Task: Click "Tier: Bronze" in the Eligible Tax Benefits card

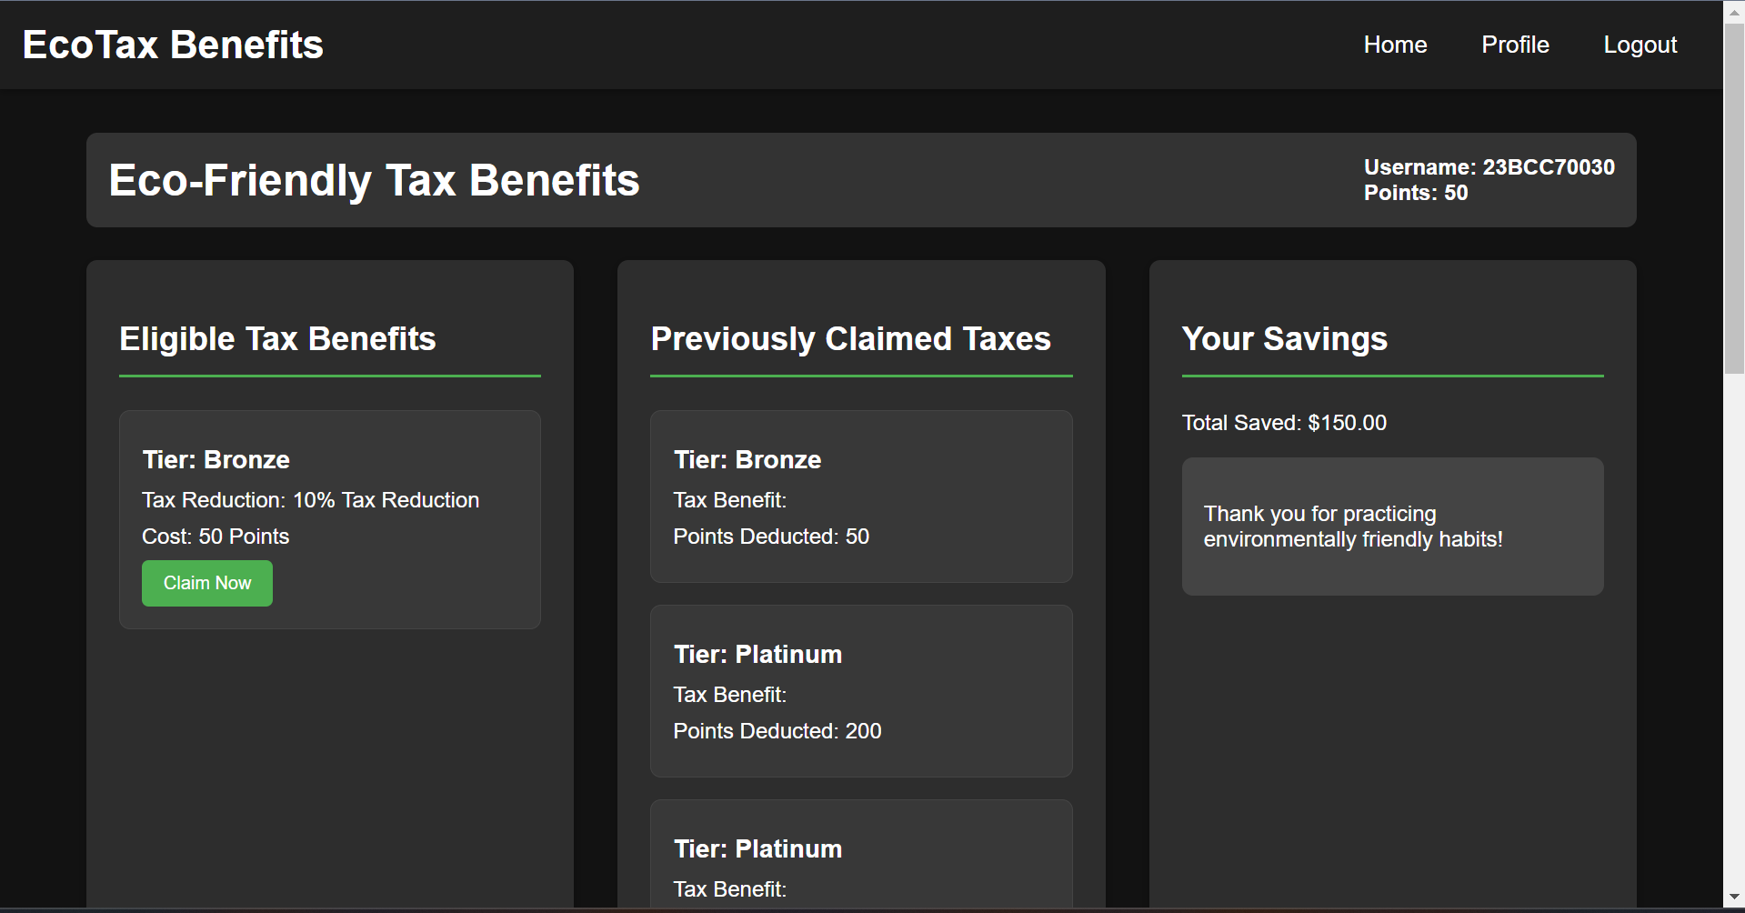Action: pos(216,460)
